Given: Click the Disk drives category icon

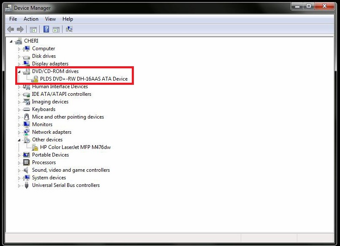Looking at the screenshot, I should pos(27,57).
